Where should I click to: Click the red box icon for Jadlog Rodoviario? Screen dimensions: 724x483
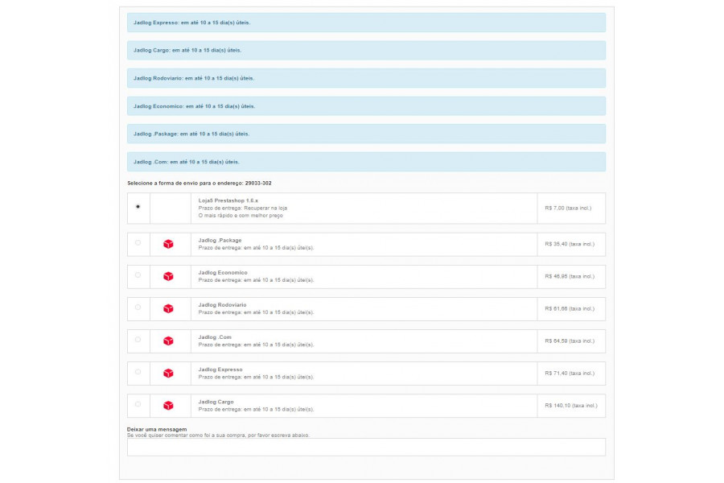coord(169,309)
